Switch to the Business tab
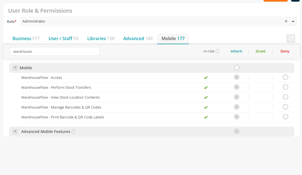Viewport: 302px width, 175px height. [x=26, y=38]
